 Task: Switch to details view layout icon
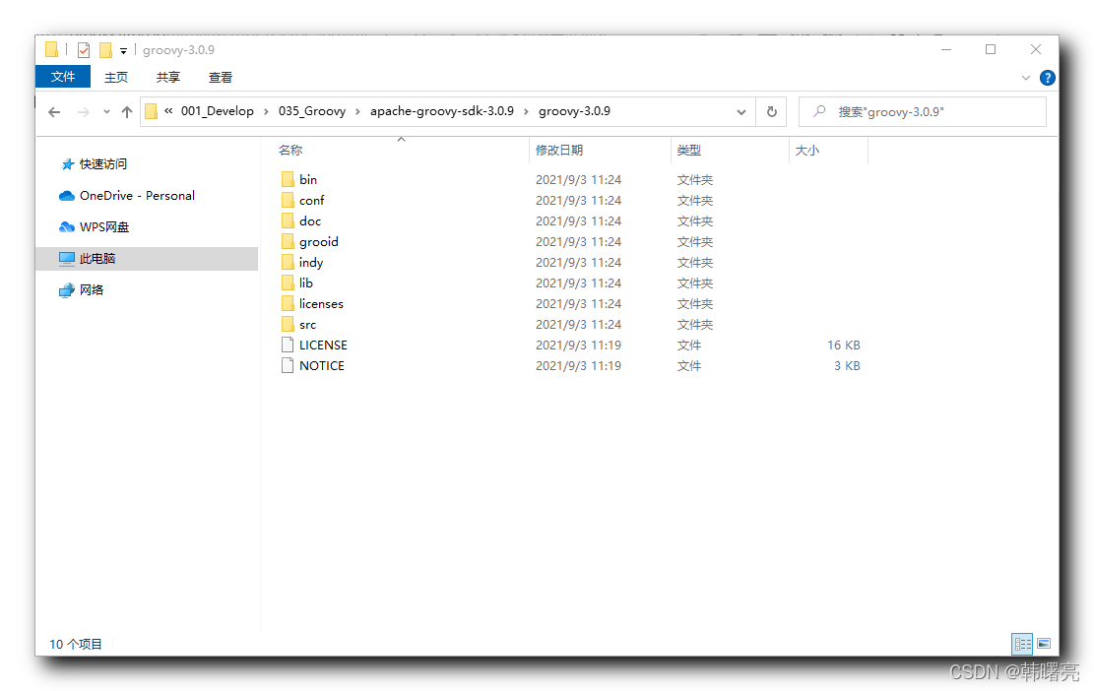(x=1022, y=644)
